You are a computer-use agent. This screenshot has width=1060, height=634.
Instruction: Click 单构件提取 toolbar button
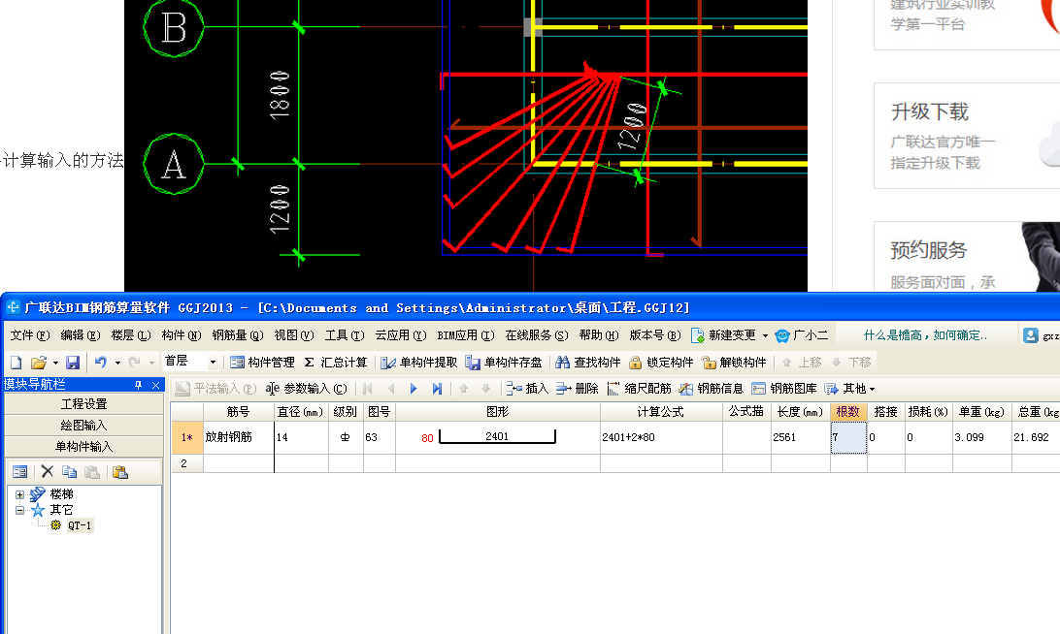coord(419,363)
